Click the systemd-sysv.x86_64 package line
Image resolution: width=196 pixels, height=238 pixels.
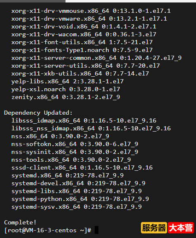coord(77,207)
